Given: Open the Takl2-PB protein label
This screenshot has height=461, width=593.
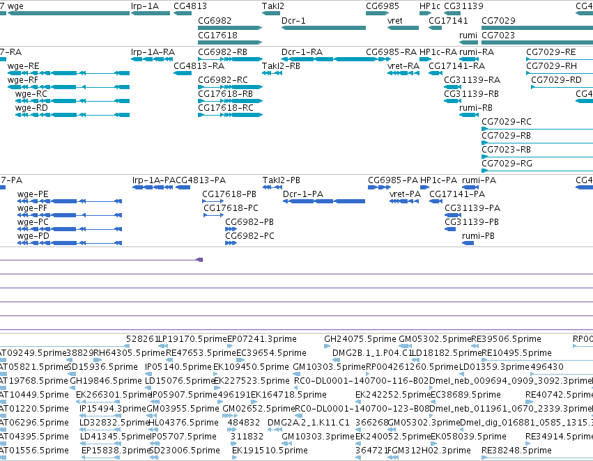Looking at the screenshot, I should (282, 180).
